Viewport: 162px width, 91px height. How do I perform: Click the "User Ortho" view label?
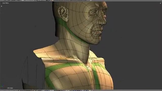6,3
